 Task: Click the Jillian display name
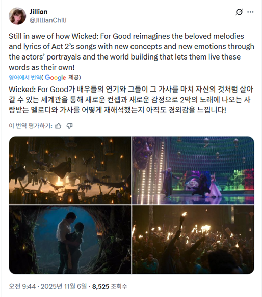click(38, 12)
